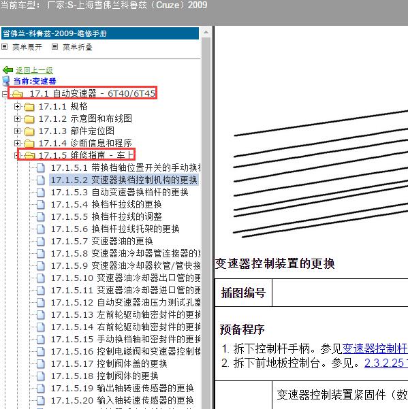
Task: Click document icon of item 17.1.5.16
Action: (40, 352)
